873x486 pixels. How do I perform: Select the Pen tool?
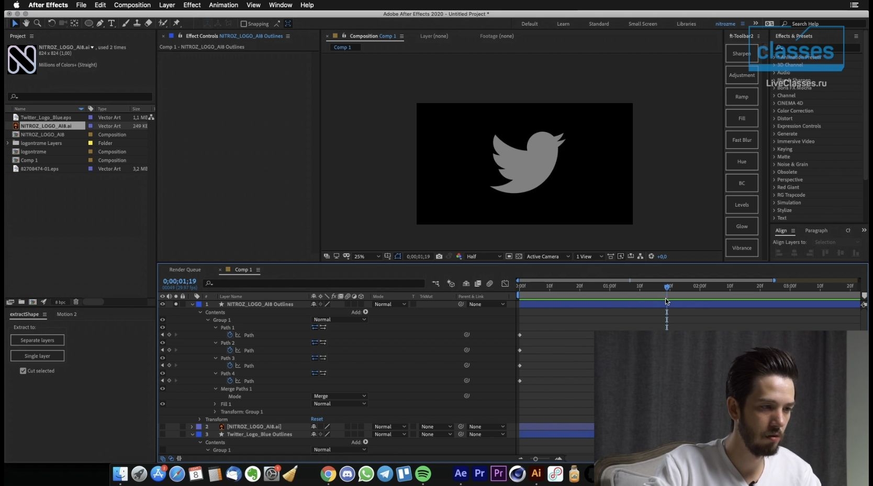click(x=100, y=24)
